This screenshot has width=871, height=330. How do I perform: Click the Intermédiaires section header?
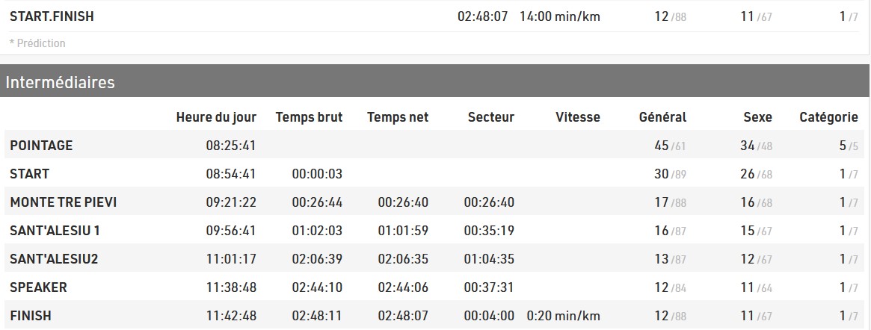coord(61,83)
